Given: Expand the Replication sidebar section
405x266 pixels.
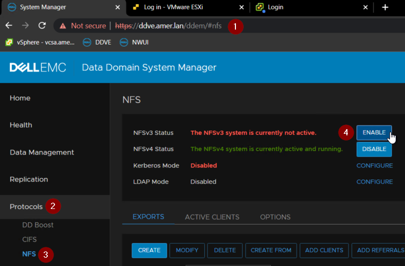Looking at the screenshot, I should click(x=29, y=179).
